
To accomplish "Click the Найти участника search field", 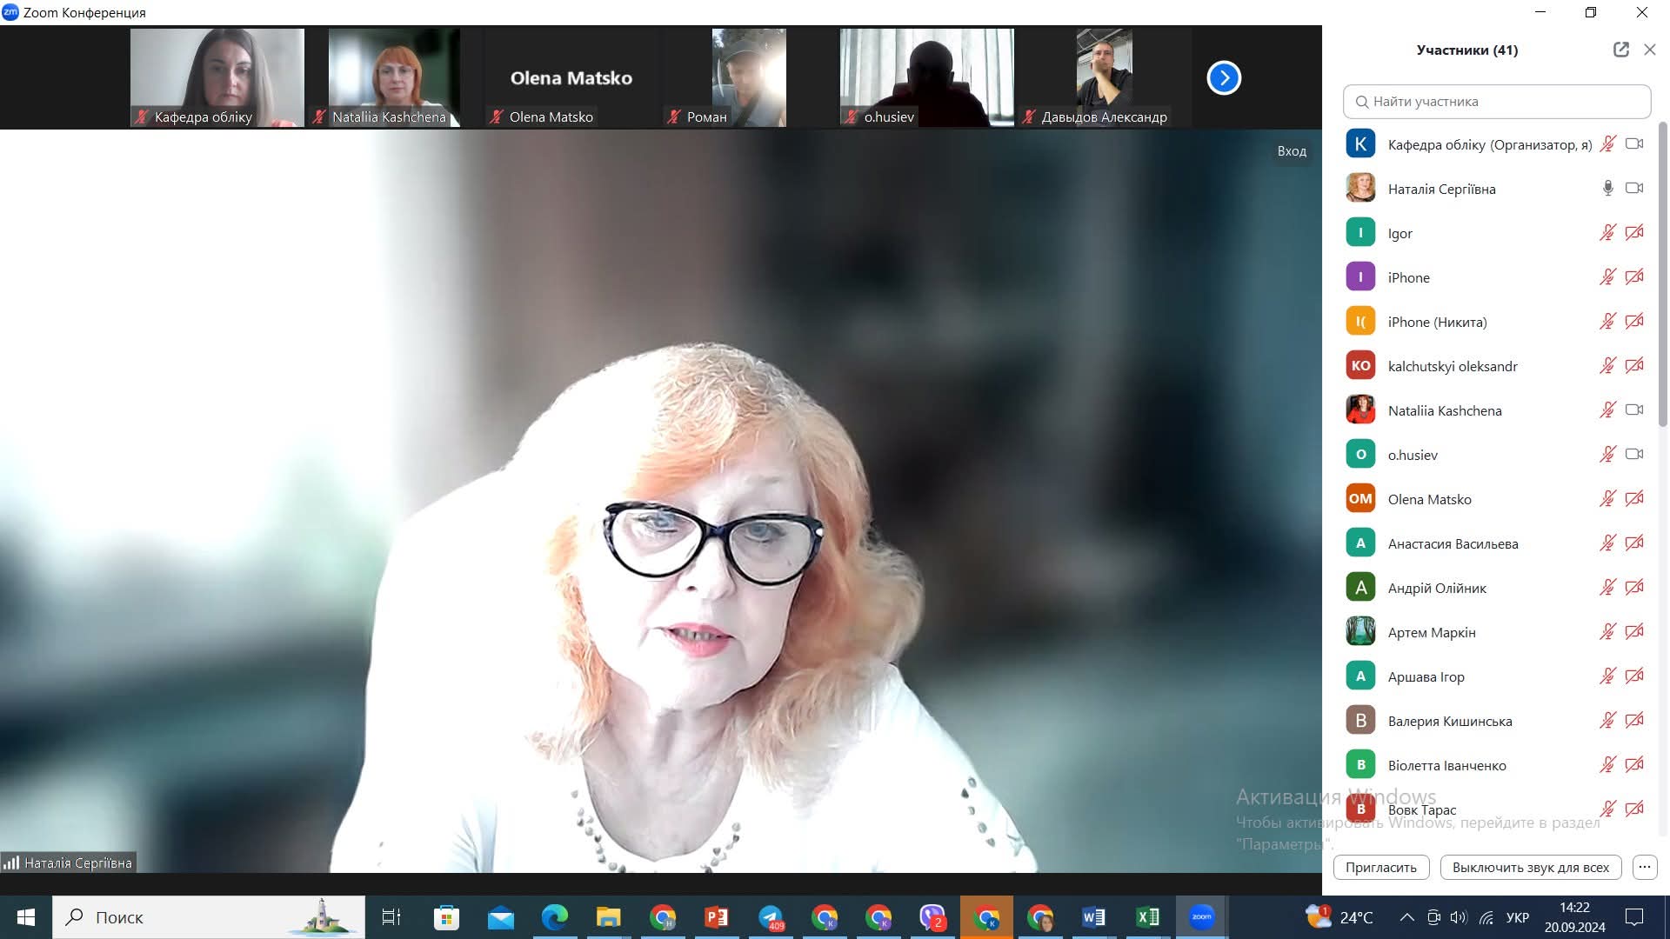I will [1496, 102].
